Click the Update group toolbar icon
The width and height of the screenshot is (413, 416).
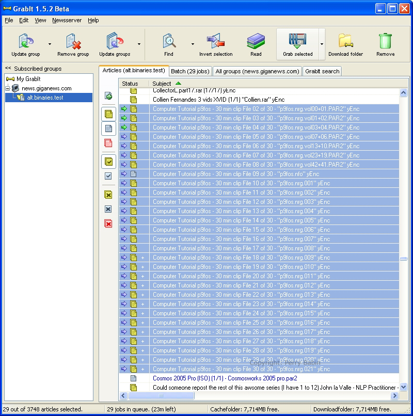[x=26, y=41]
